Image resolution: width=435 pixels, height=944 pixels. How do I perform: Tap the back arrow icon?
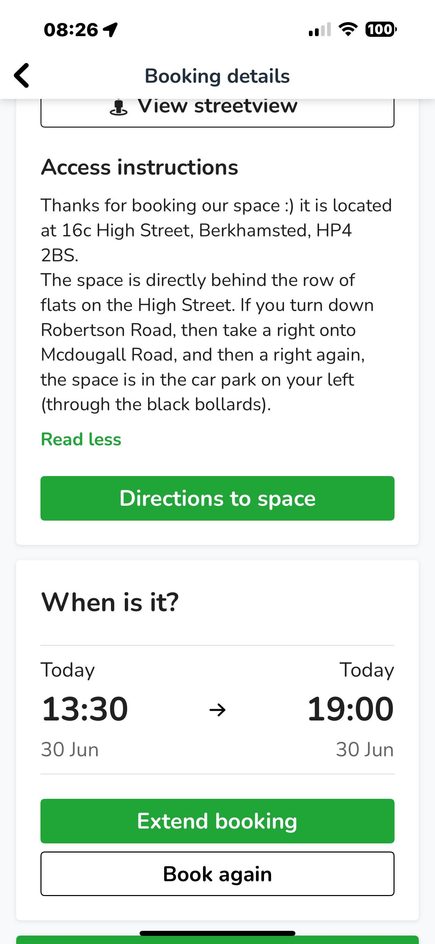(21, 76)
